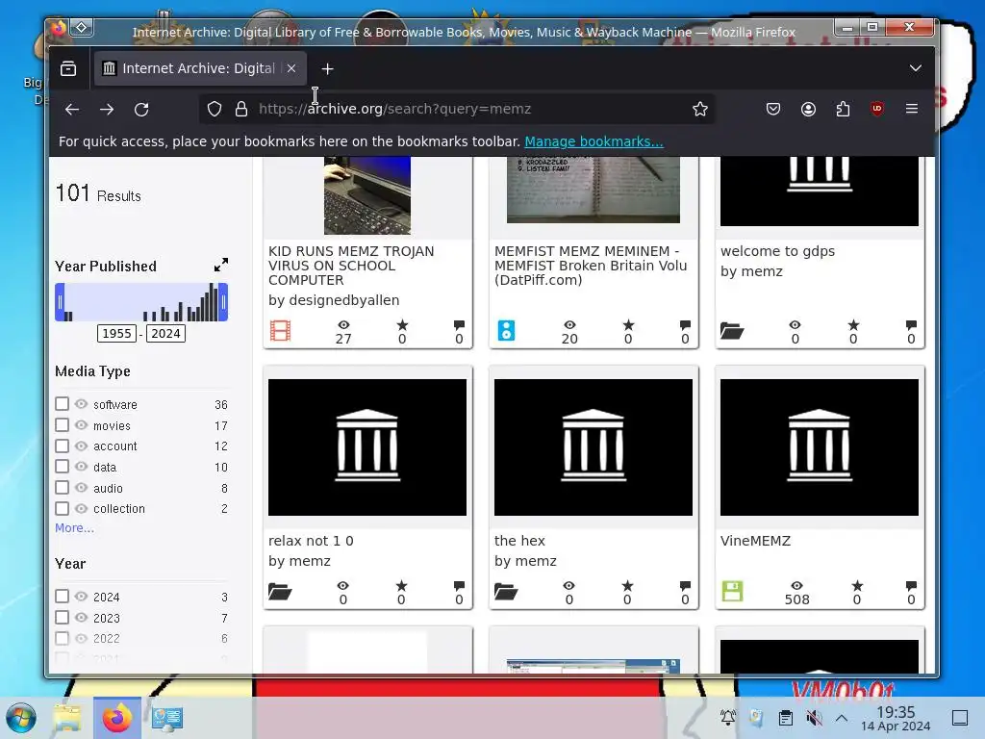
Task: Click the year histogram bars
Action: [141, 302]
